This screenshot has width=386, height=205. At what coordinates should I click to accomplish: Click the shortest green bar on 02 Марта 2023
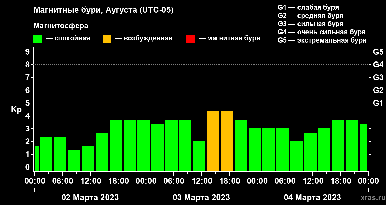click(74, 160)
